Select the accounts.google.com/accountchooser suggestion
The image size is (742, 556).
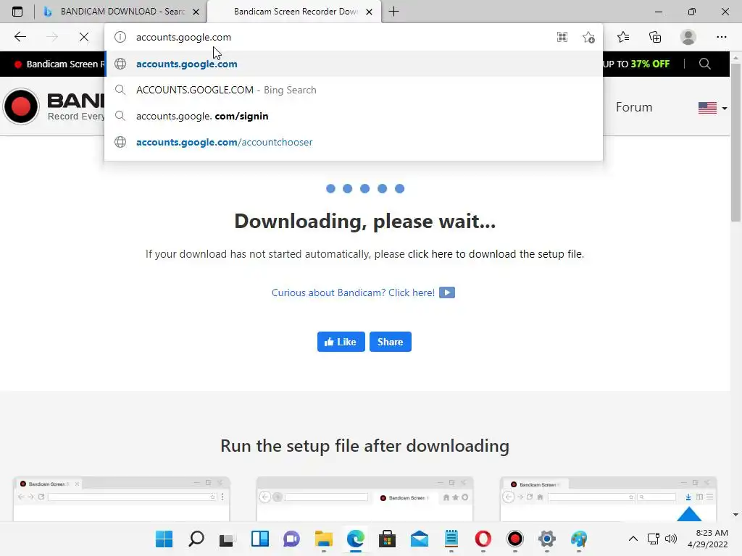354,142
